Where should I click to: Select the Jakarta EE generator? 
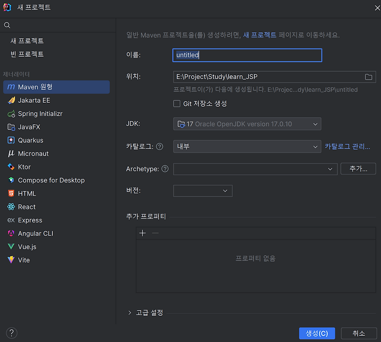tap(36, 101)
